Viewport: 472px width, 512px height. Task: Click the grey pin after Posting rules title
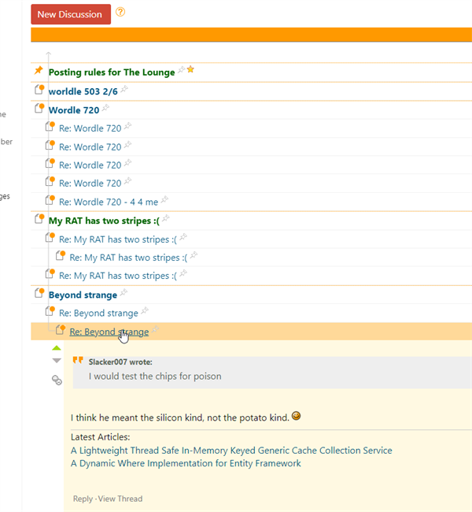click(182, 69)
